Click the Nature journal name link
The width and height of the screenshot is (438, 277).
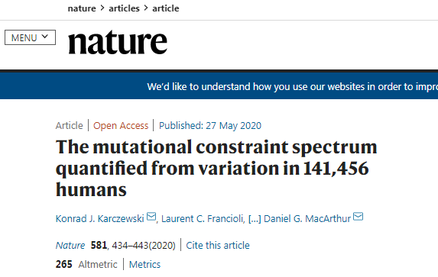pyautogui.click(x=70, y=246)
